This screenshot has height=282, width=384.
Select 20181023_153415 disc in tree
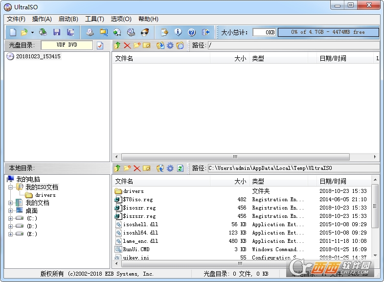[x=38, y=56]
